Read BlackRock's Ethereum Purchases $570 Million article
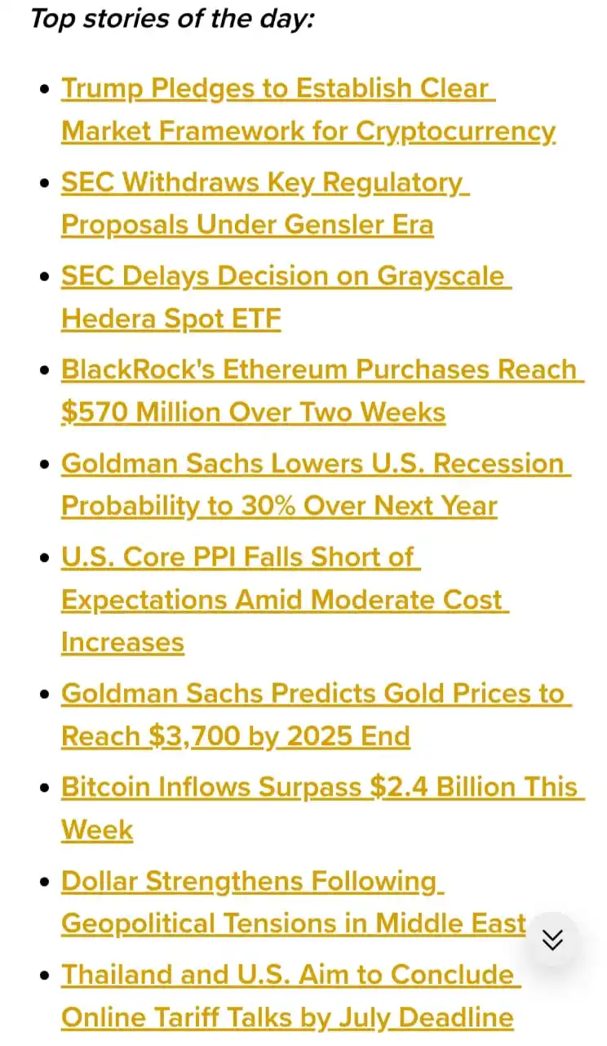The height and width of the screenshot is (1046, 607). [x=322, y=391]
